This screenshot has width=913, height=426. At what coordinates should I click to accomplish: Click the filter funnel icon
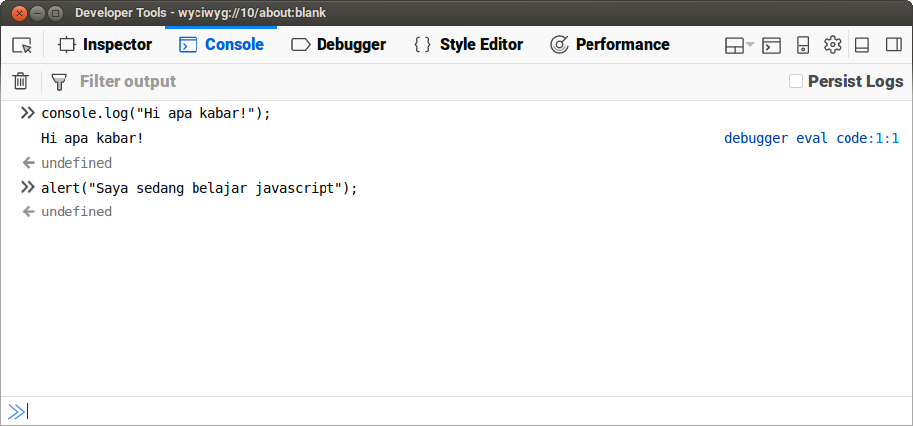coord(59,82)
